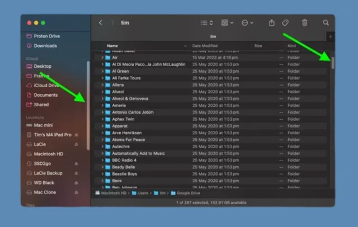The width and height of the screenshot is (358, 227).
Task: Select the Beady Belle folder
Action: coord(211,167)
